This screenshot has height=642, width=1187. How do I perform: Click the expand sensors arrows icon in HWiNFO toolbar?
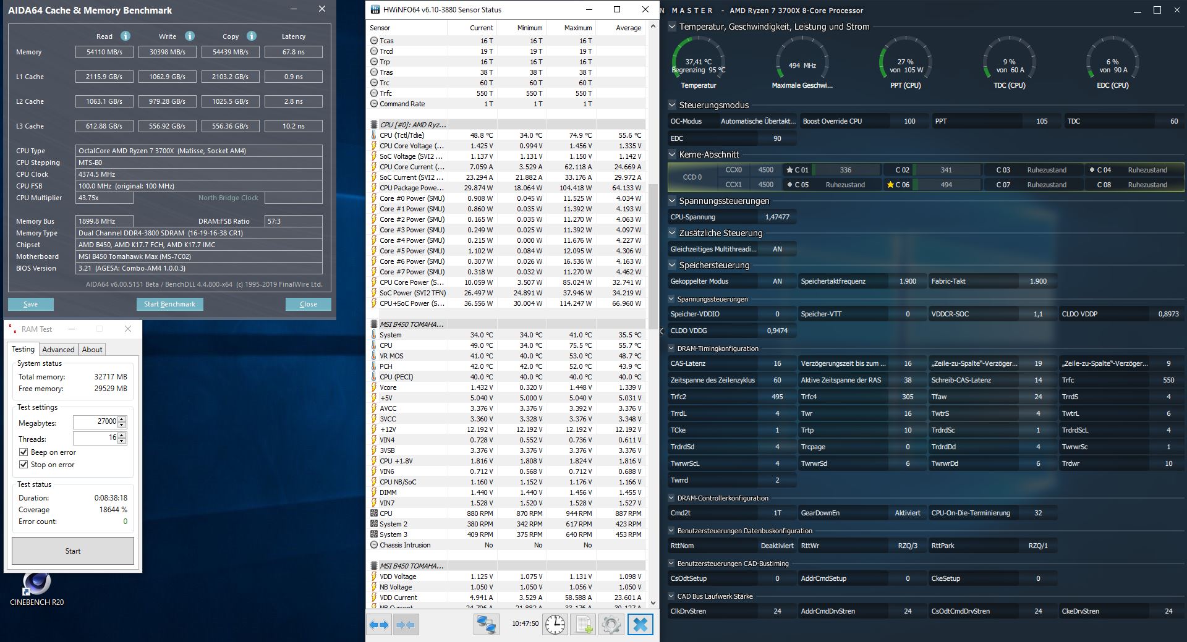point(379,625)
